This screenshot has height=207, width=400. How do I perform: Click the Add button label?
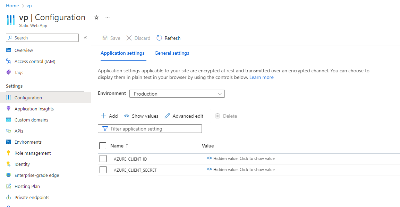113,116
